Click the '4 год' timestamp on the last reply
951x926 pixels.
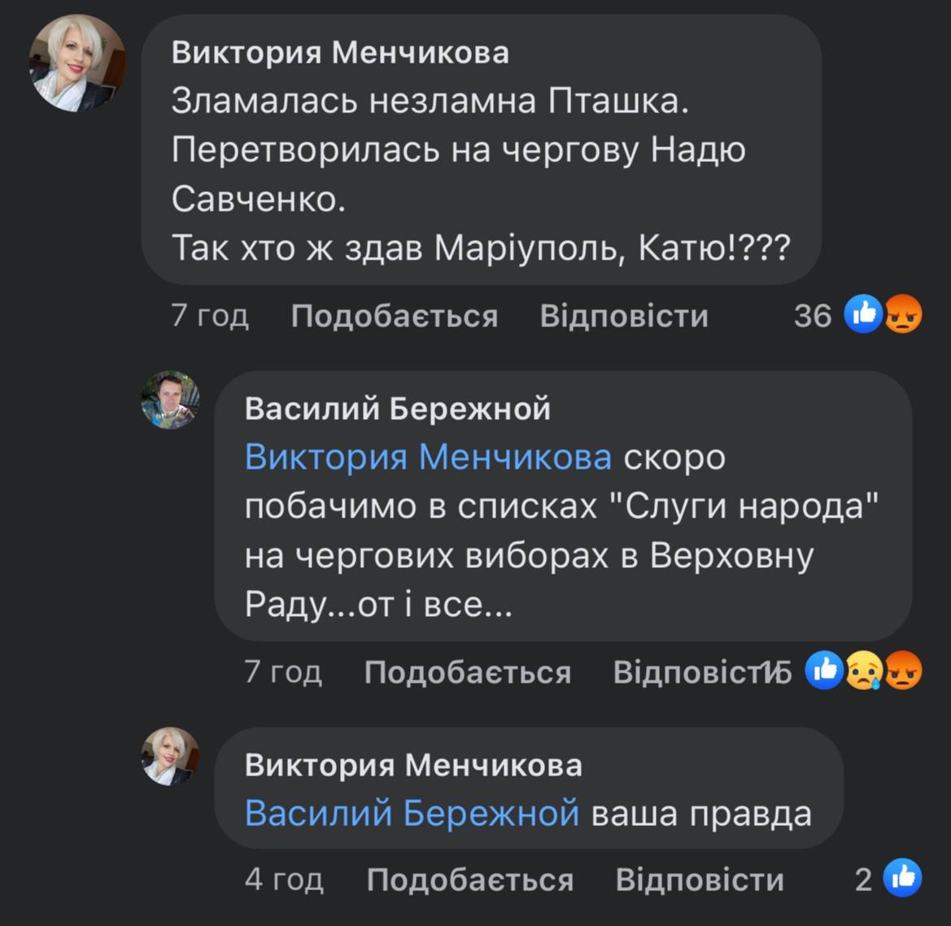click(284, 880)
